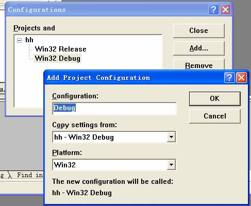
Task: Select the hh - Win32 Debug combo box
Action: click(114, 137)
